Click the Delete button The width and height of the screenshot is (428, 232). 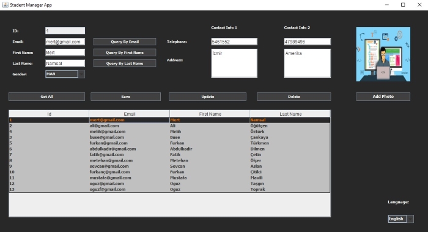294,97
